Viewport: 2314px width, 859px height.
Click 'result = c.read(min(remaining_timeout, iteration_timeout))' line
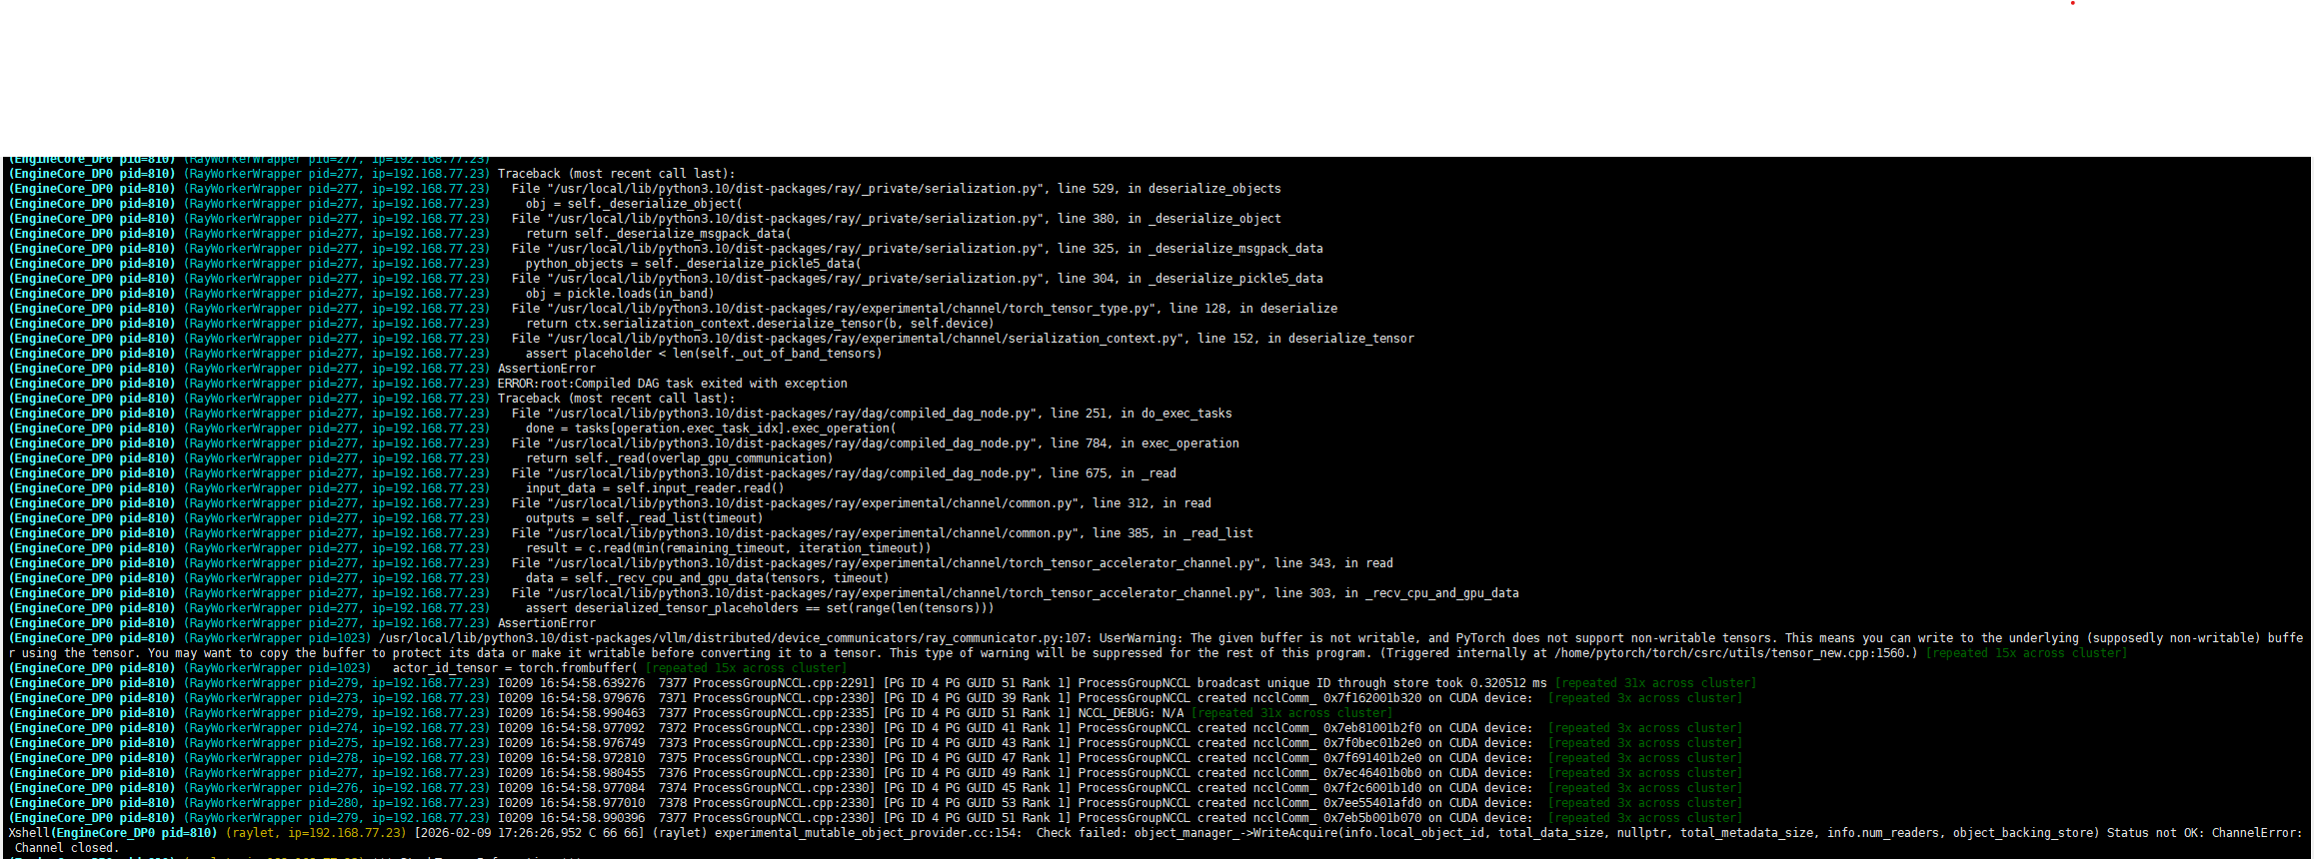(x=728, y=548)
